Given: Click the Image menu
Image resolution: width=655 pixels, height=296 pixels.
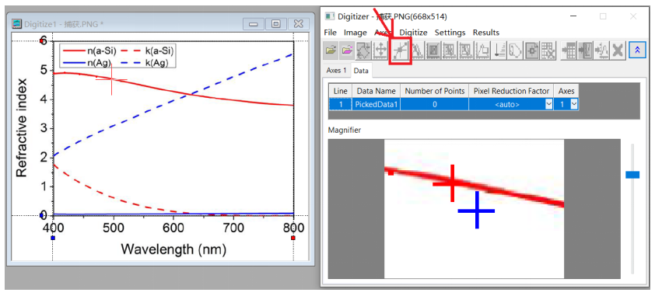Looking at the screenshot, I should 355,33.
